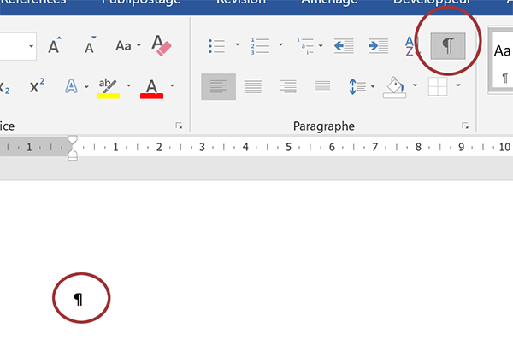The image size is (513, 339).
Task: Clear all formatting with eraser icon
Action: point(162,45)
